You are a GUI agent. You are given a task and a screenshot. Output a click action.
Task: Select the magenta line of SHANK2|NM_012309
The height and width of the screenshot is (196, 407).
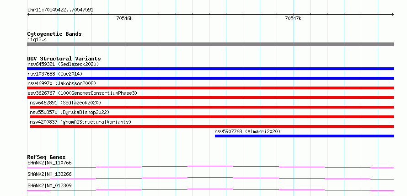coord(210,190)
